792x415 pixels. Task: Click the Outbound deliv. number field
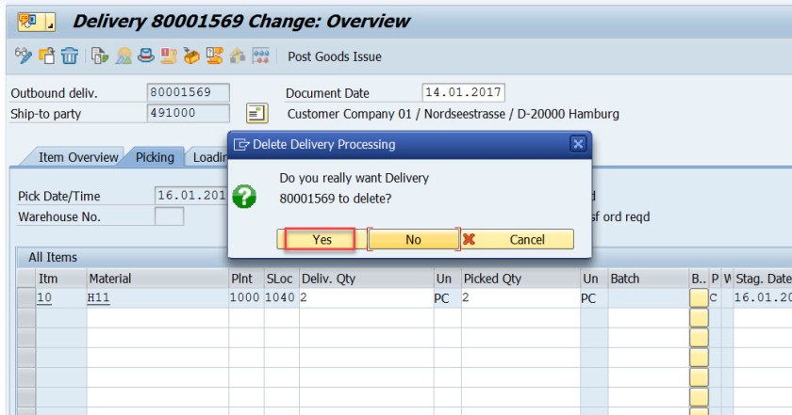188,92
